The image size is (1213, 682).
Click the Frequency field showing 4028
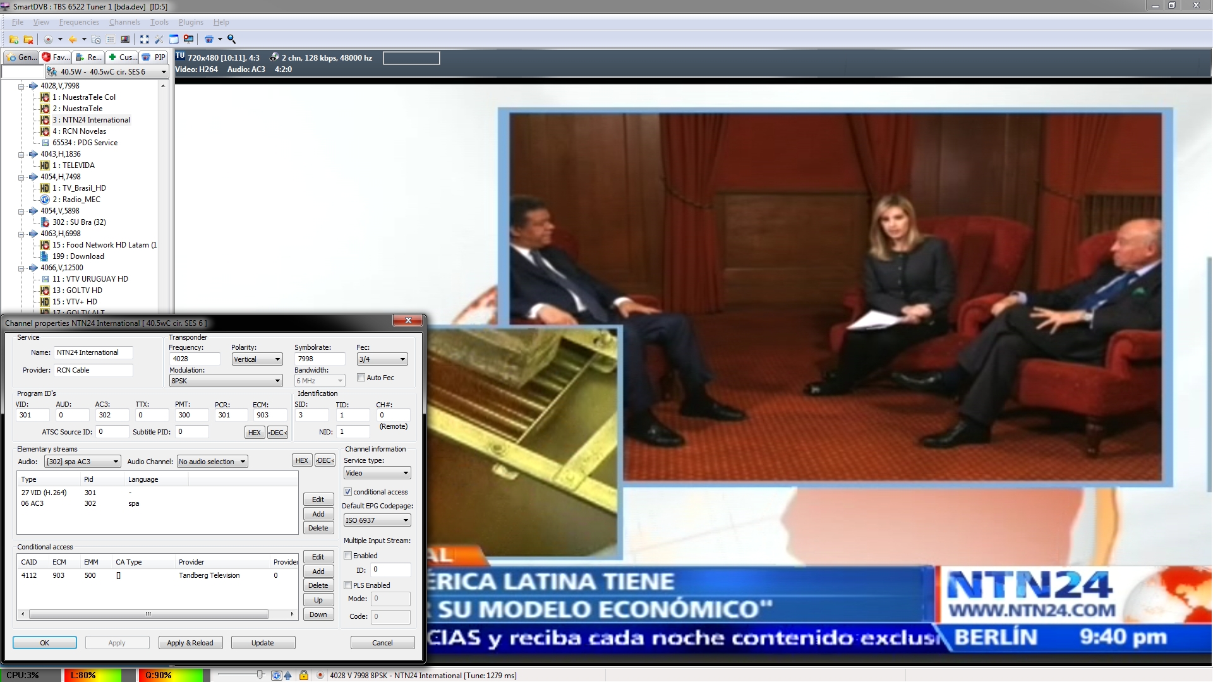pyautogui.click(x=195, y=359)
